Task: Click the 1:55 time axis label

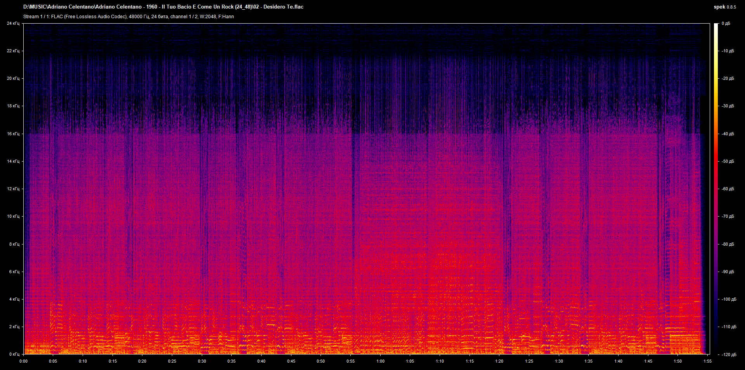Action: pos(708,361)
